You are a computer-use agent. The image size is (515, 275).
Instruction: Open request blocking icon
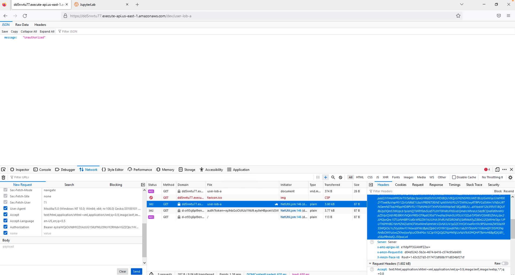coord(341,177)
